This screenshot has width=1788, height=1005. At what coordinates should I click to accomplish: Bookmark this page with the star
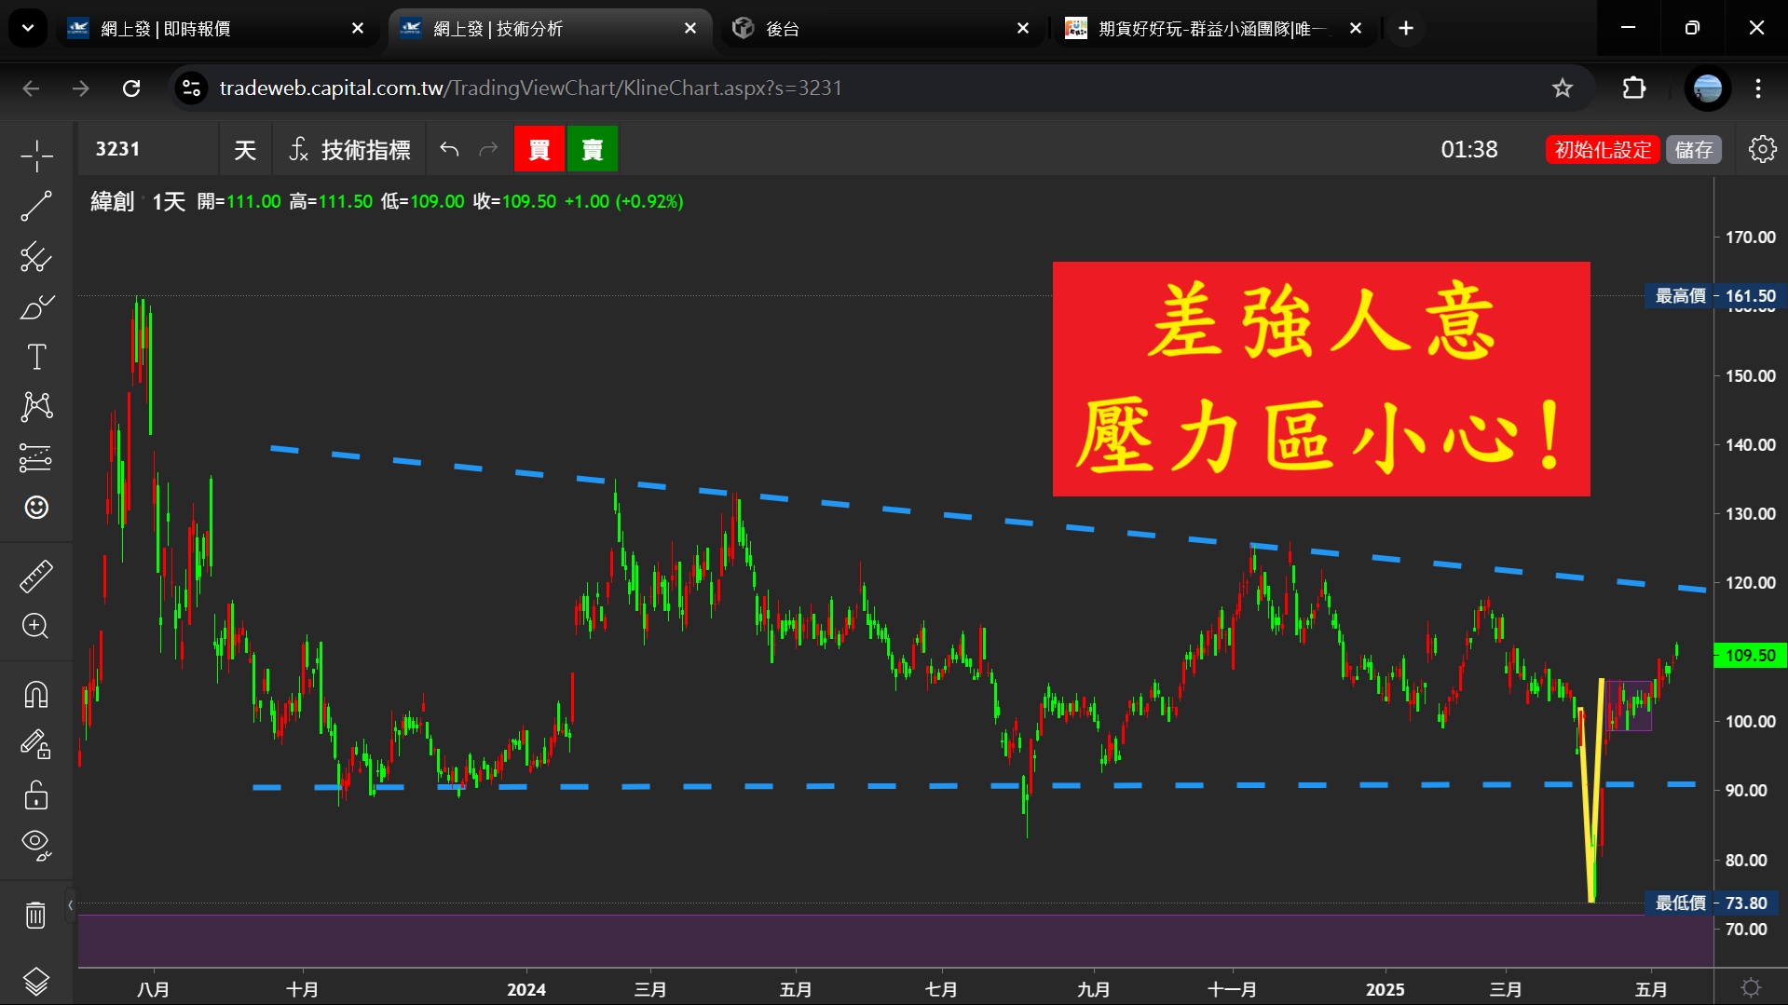[1563, 88]
